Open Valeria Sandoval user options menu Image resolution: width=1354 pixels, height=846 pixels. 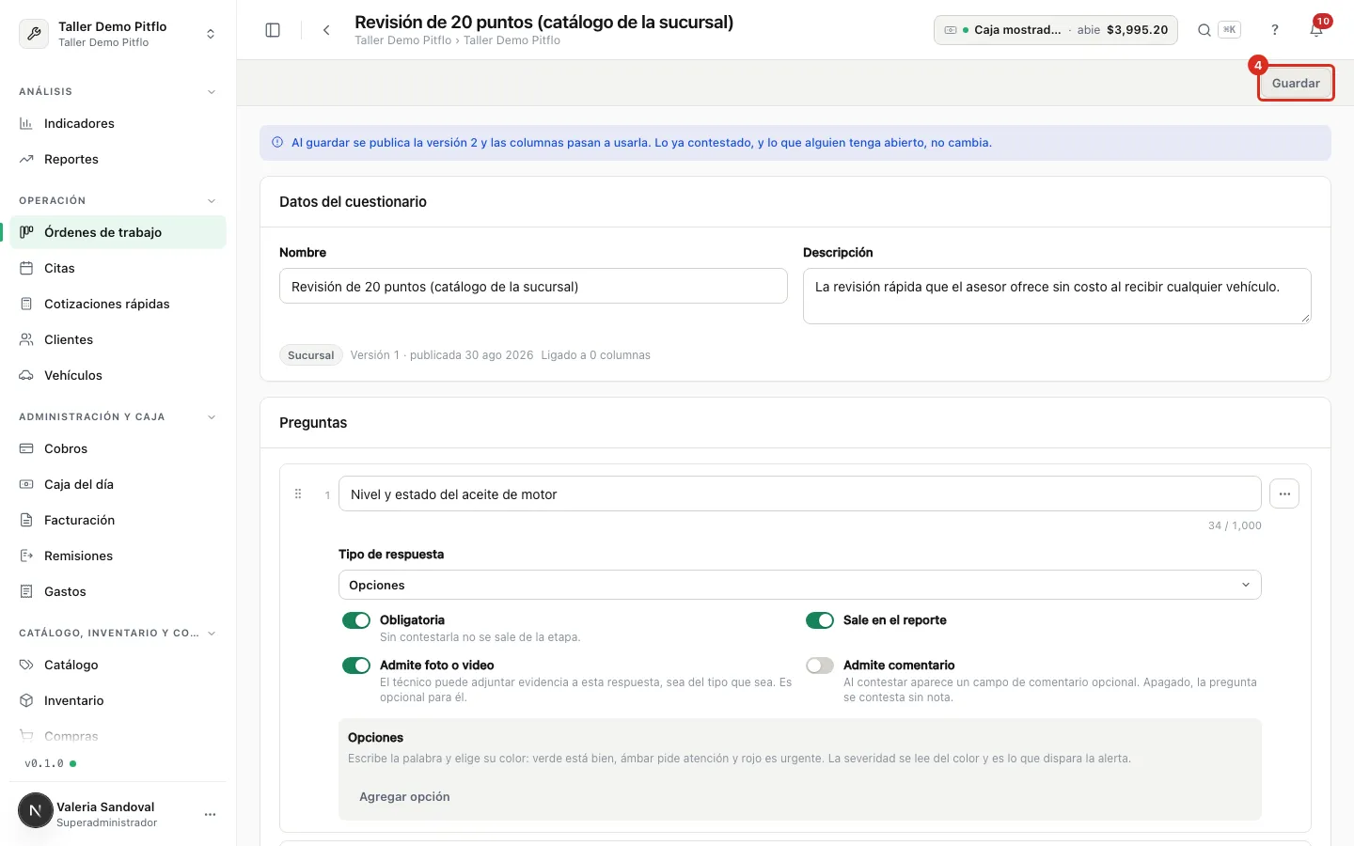point(210,814)
